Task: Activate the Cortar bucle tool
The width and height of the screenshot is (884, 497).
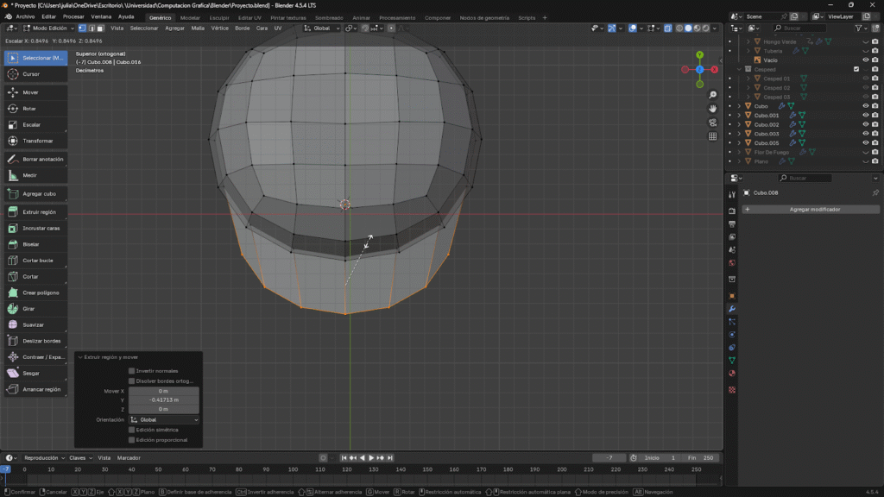Action: [36, 260]
